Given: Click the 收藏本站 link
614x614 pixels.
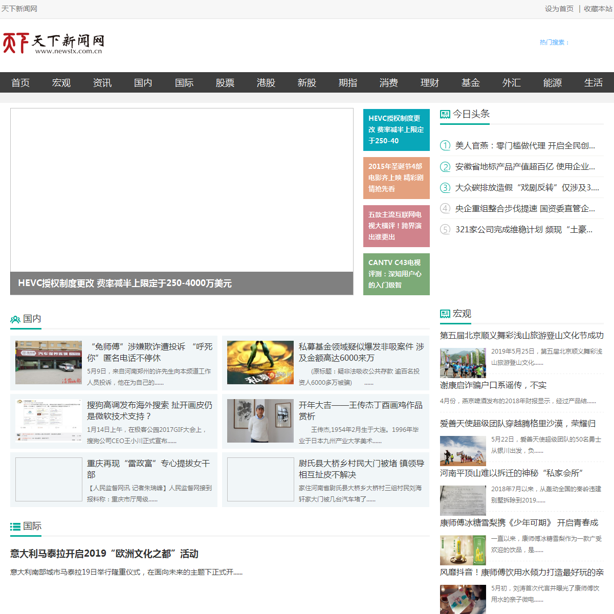Looking at the screenshot, I should pyautogui.click(x=598, y=9).
